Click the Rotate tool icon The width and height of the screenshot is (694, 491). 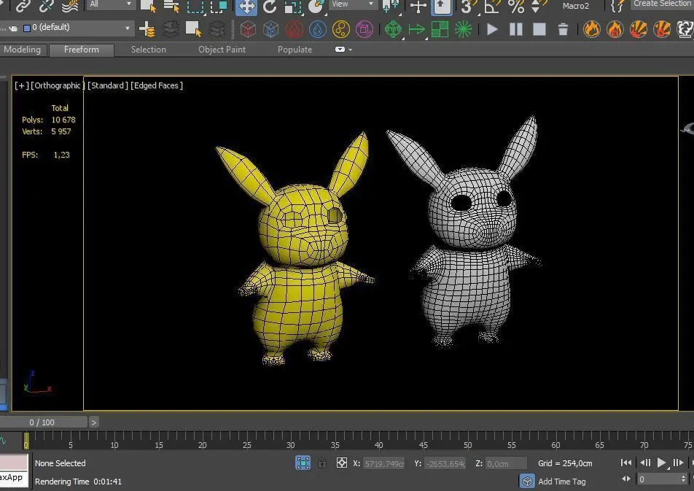270,7
